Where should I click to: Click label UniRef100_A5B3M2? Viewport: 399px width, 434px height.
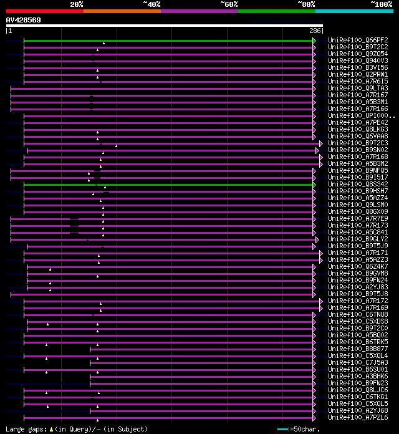[x=358, y=163]
